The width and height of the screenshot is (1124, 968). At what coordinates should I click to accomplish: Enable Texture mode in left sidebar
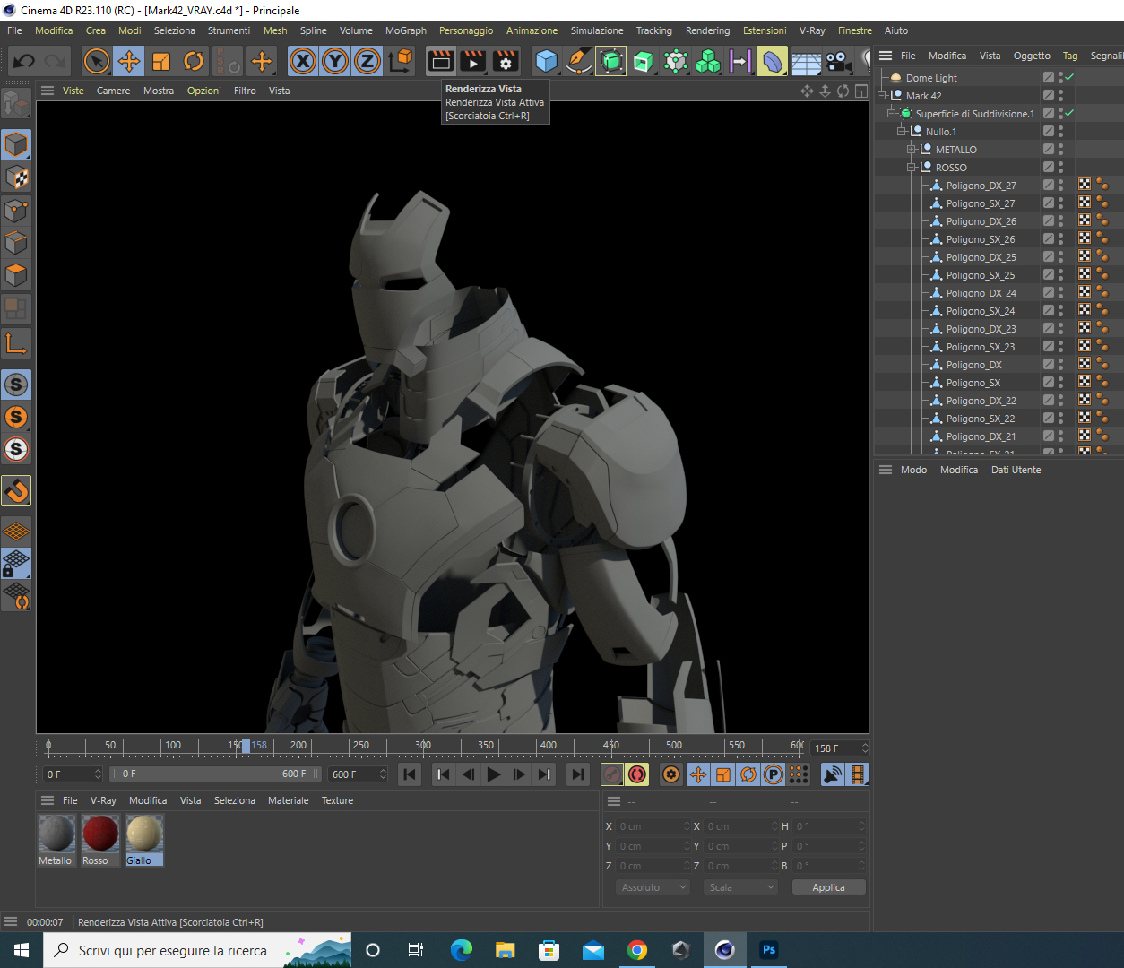(16, 177)
